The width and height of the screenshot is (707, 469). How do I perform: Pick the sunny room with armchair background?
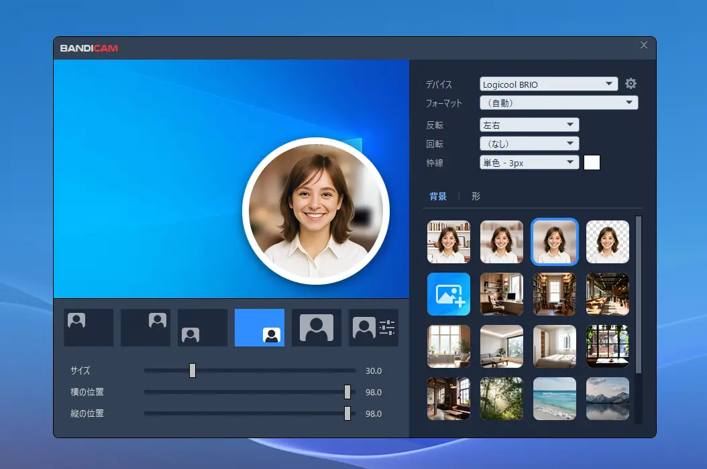point(449,346)
